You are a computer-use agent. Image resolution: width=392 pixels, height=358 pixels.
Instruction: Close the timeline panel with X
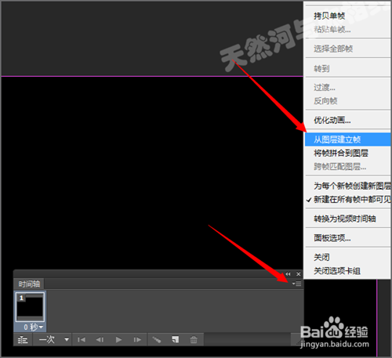[x=299, y=274]
